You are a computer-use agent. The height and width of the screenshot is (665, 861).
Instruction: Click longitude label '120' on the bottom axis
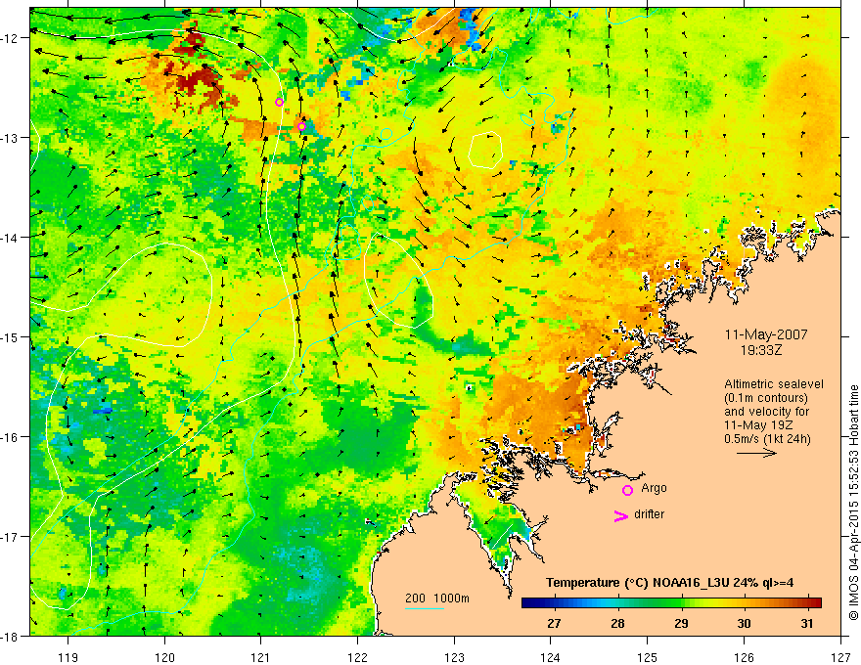pos(164,657)
